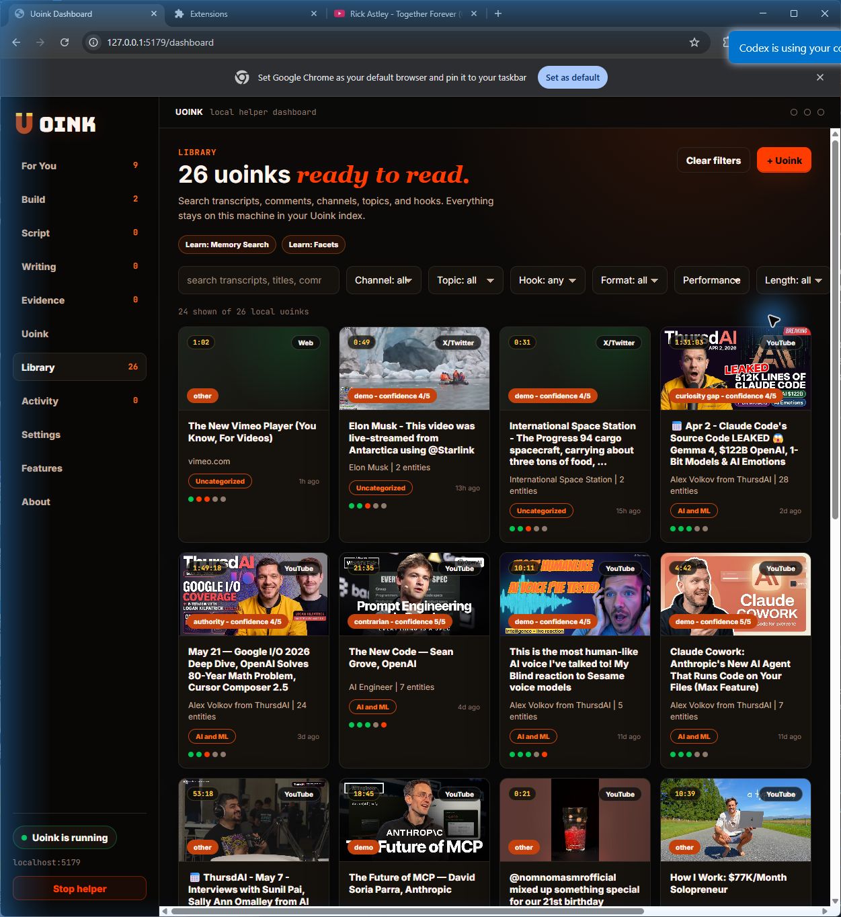
Task: Open a new browser tab
Action: [498, 13]
